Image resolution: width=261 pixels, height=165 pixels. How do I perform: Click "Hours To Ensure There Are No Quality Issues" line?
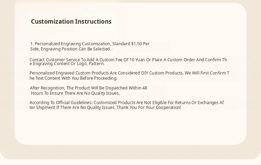(x=75, y=93)
